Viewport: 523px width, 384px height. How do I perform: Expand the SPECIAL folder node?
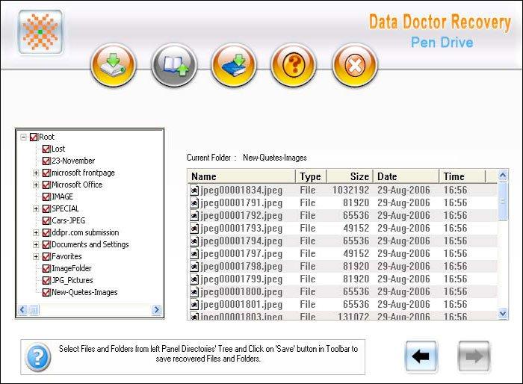pos(36,209)
